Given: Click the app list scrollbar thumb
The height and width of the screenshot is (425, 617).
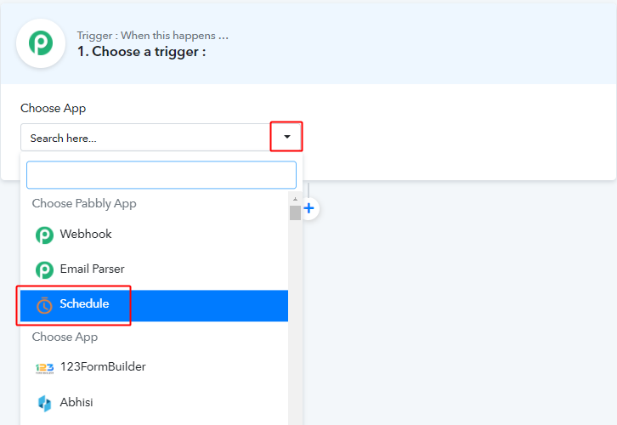Looking at the screenshot, I should (x=295, y=212).
